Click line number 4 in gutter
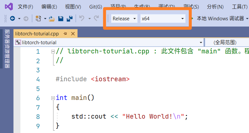Viewport: 249px width, 133px height. (x=38, y=79)
